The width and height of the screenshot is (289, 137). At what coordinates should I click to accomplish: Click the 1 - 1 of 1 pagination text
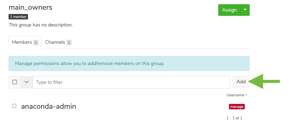coord(234,118)
